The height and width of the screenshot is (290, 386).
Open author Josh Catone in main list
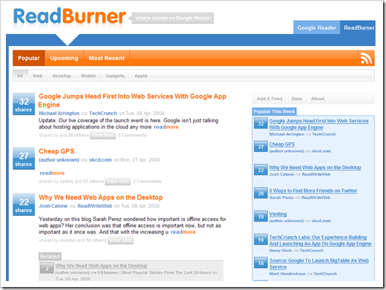click(x=53, y=206)
